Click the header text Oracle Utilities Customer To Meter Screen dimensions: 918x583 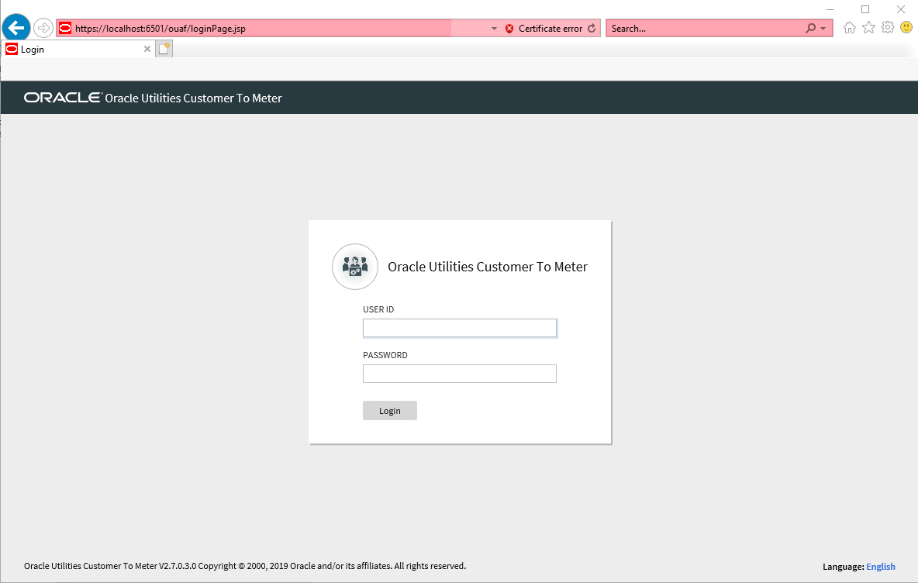coord(193,98)
